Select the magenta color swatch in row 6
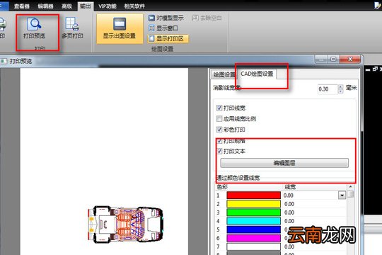Image resolution: width=382 pixels, height=255 pixels. pyautogui.click(x=254, y=238)
